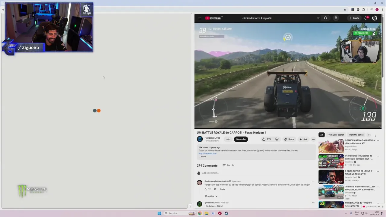Open options for ademargabrielsantosbrito55 comment
Viewport: 386px width, 217px height.
[x=313, y=181]
